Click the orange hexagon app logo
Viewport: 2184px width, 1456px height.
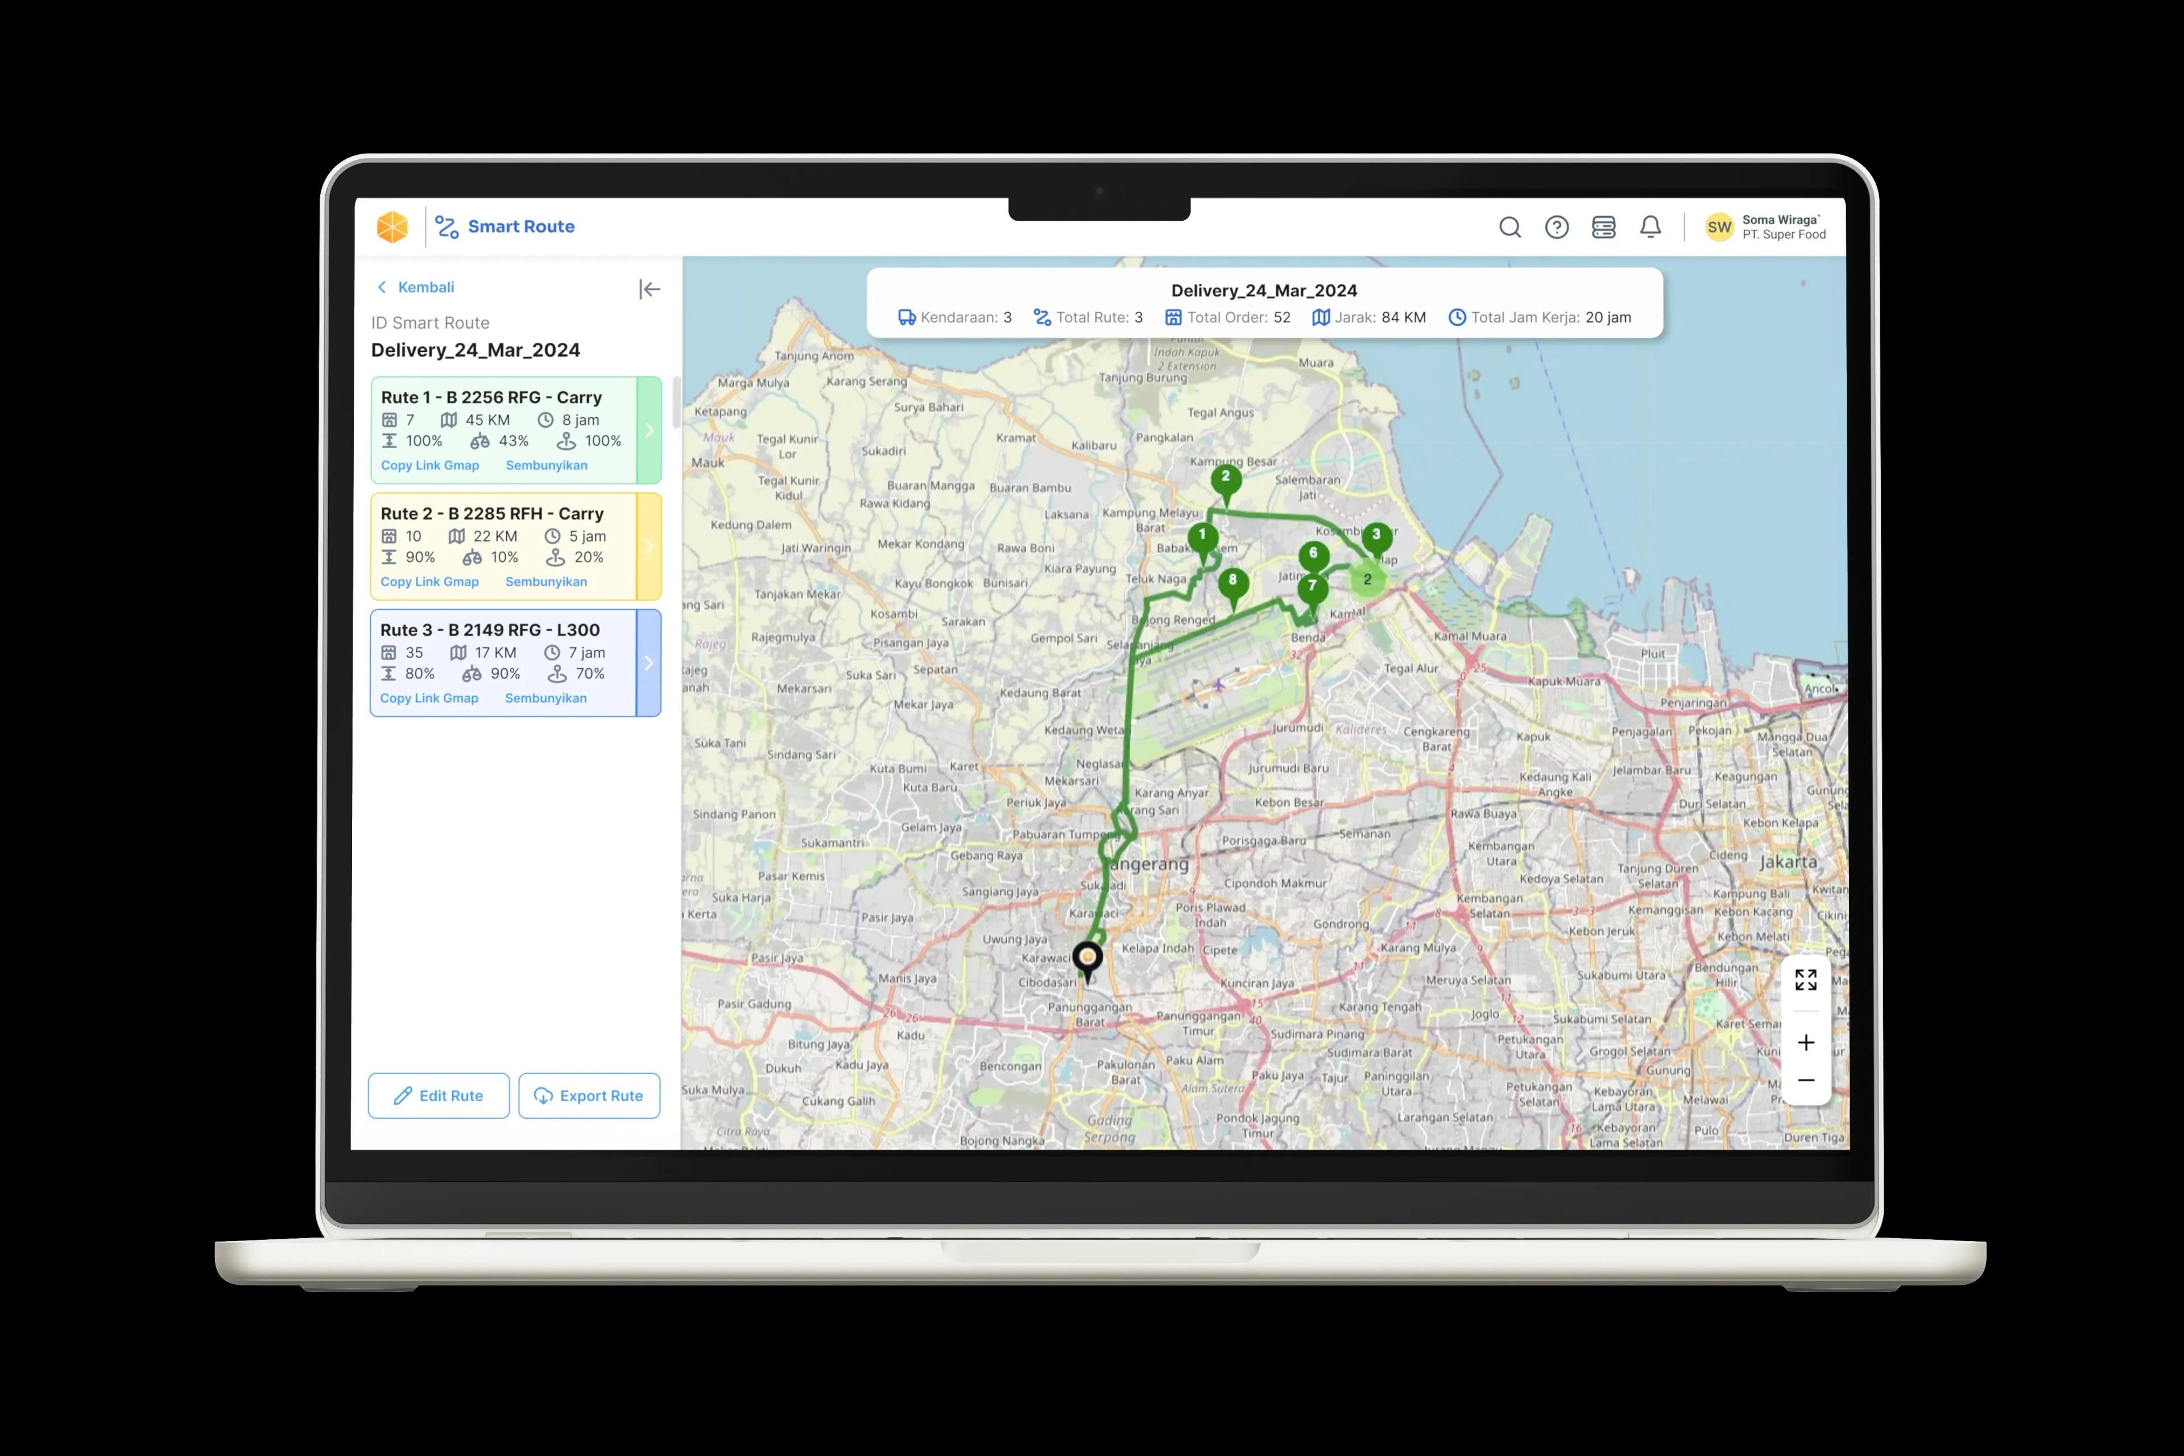pyautogui.click(x=393, y=226)
